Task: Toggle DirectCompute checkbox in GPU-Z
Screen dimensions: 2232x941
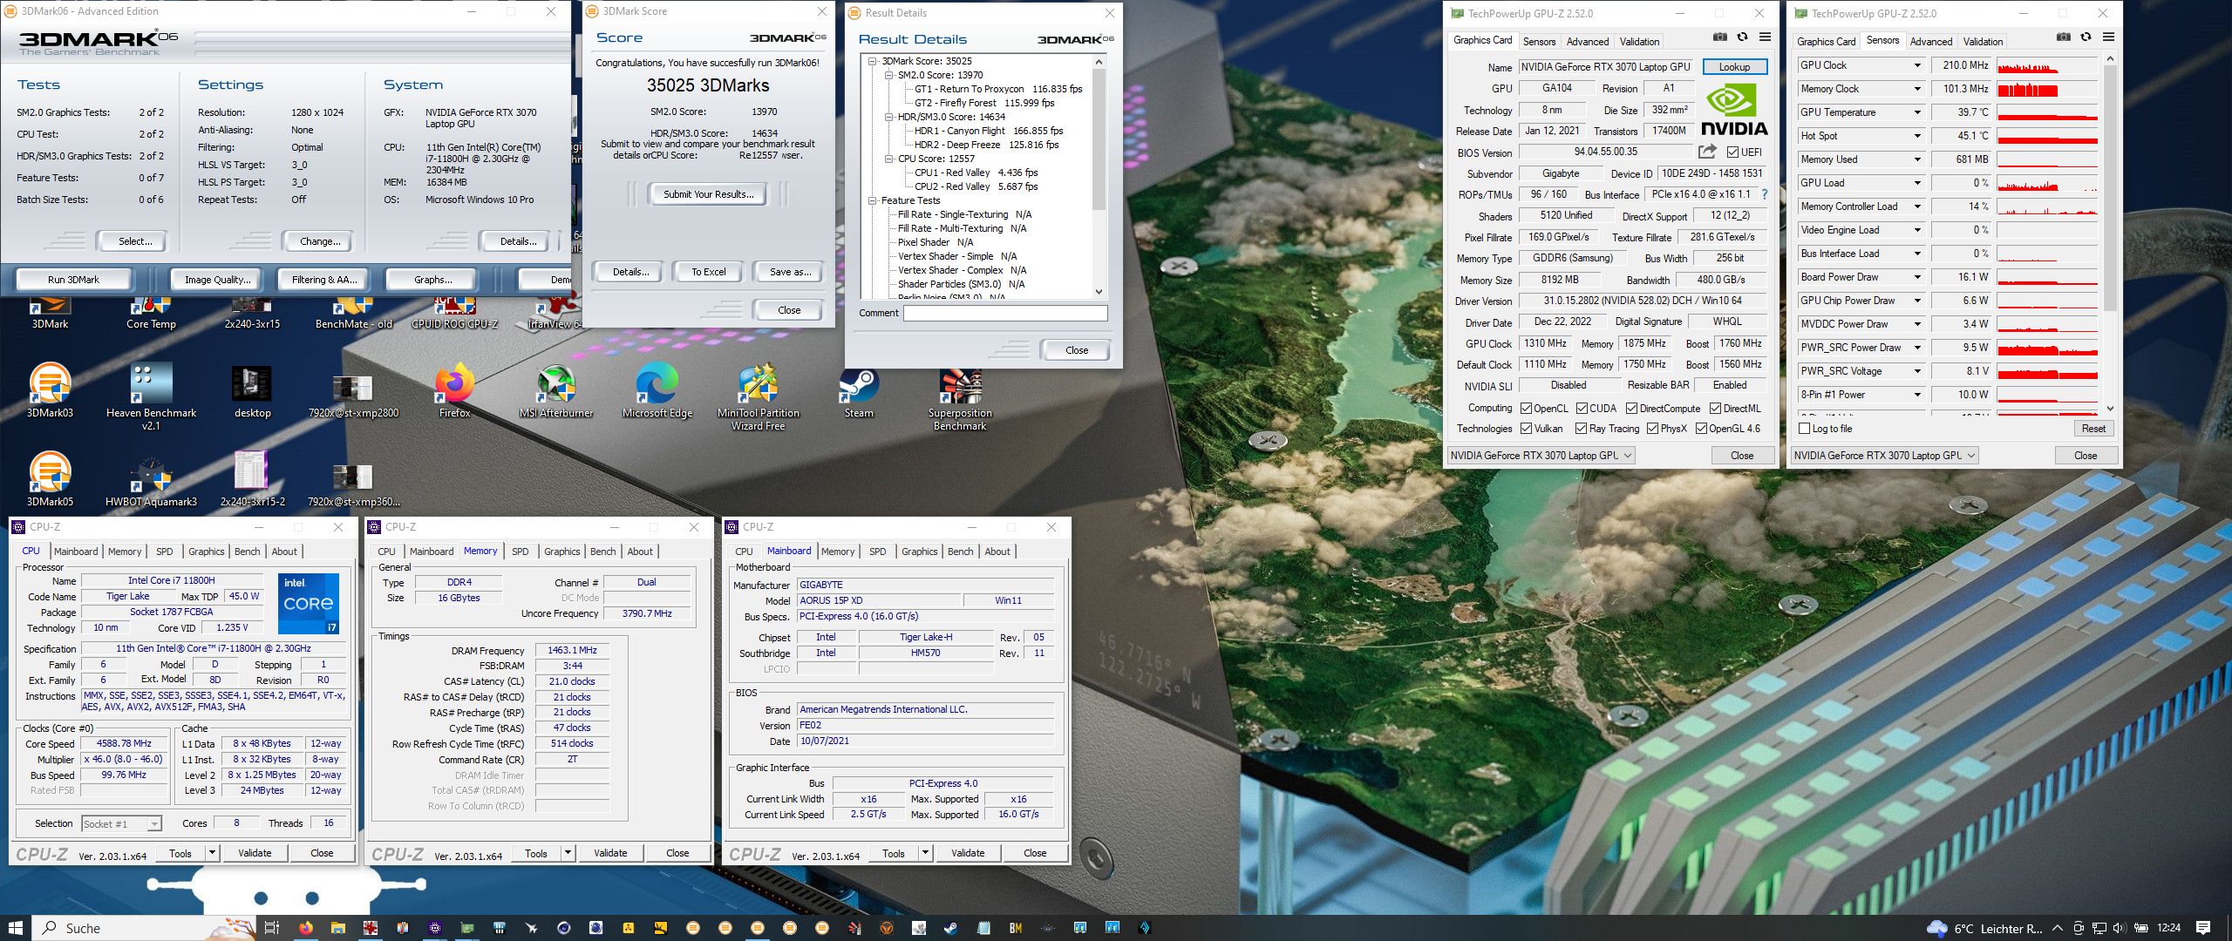Action: (1631, 408)
